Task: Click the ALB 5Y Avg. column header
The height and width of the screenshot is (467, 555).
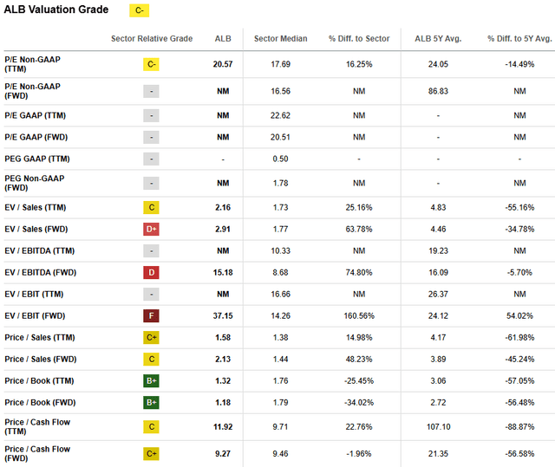Action: (441, 39)
